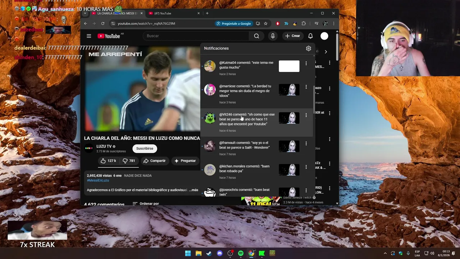Open the @martiexe comment notification
The image size is (460, 259).
tap(257, 94)
